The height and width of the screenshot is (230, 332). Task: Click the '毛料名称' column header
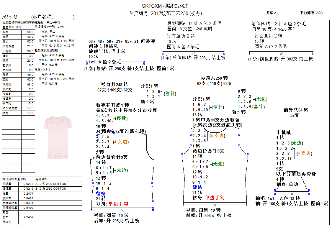pyautogui.click(x=41, y=179)
